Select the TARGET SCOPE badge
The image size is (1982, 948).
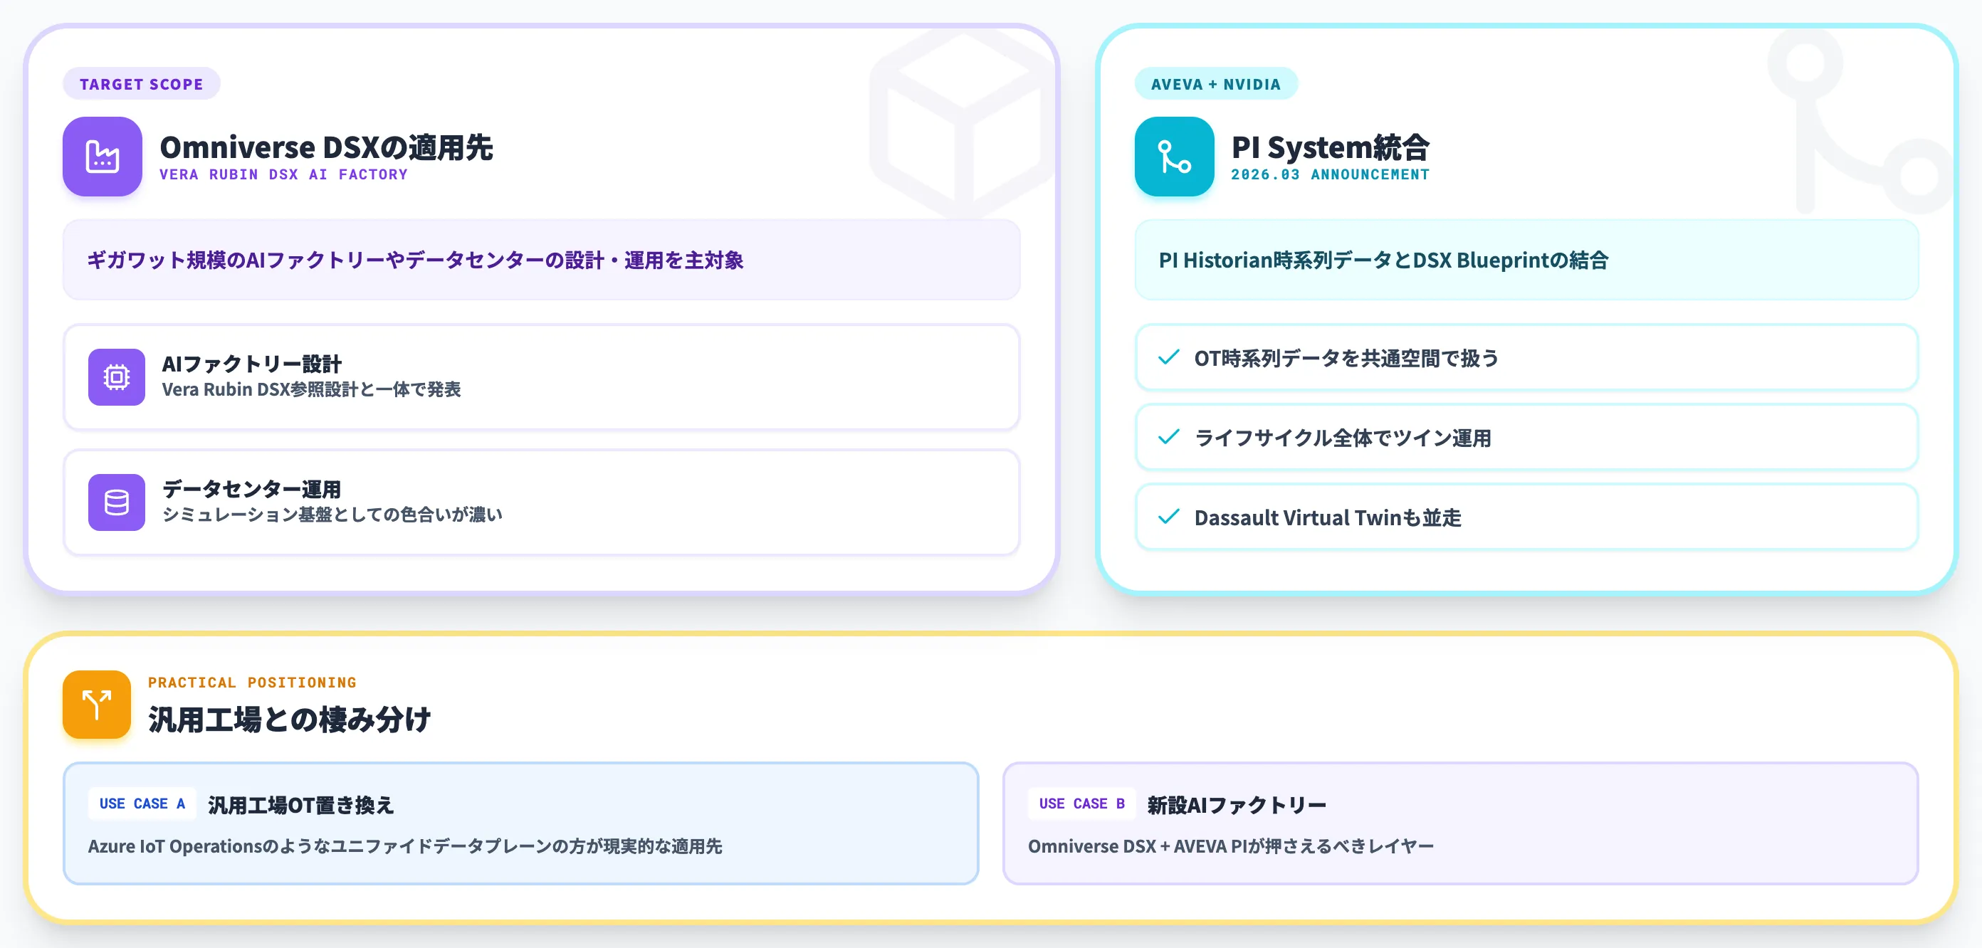pos(142,84)
